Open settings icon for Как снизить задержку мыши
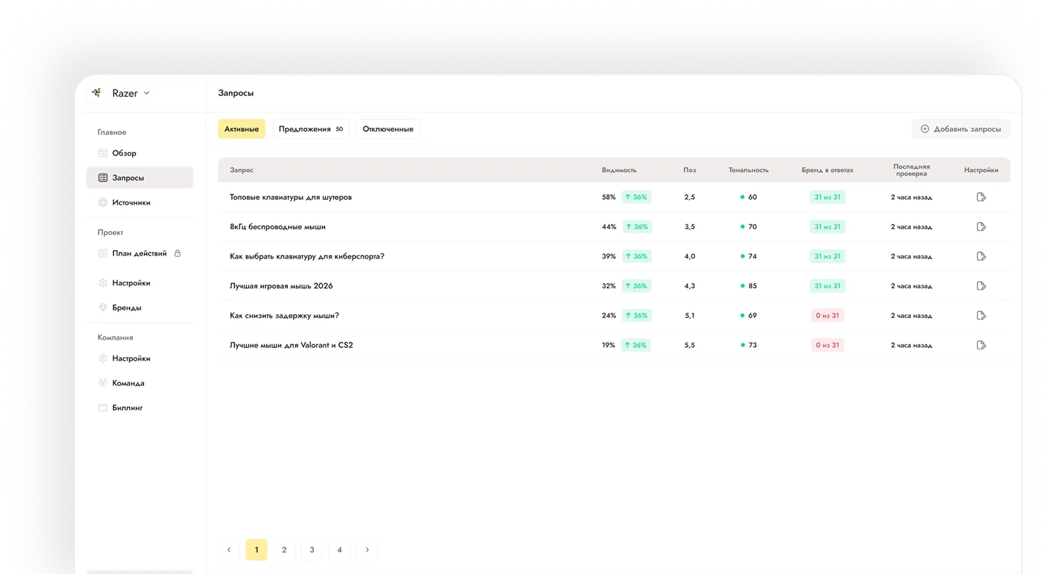 [981, 316]
